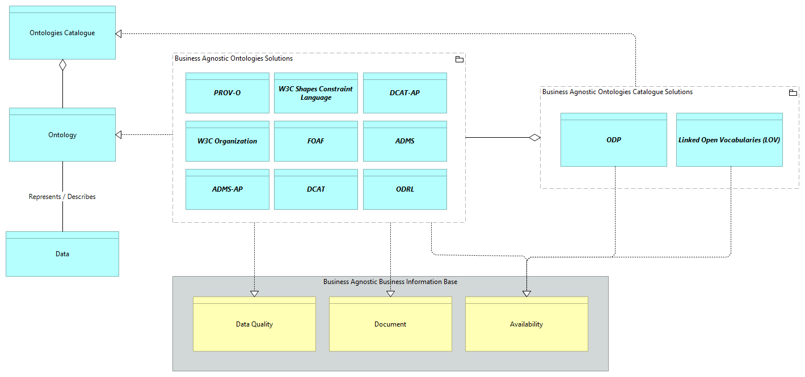Screen dimensions: 805x377
Task: Click the W3C Shapes Constraint Language box
Action: (x=316, y=93)
